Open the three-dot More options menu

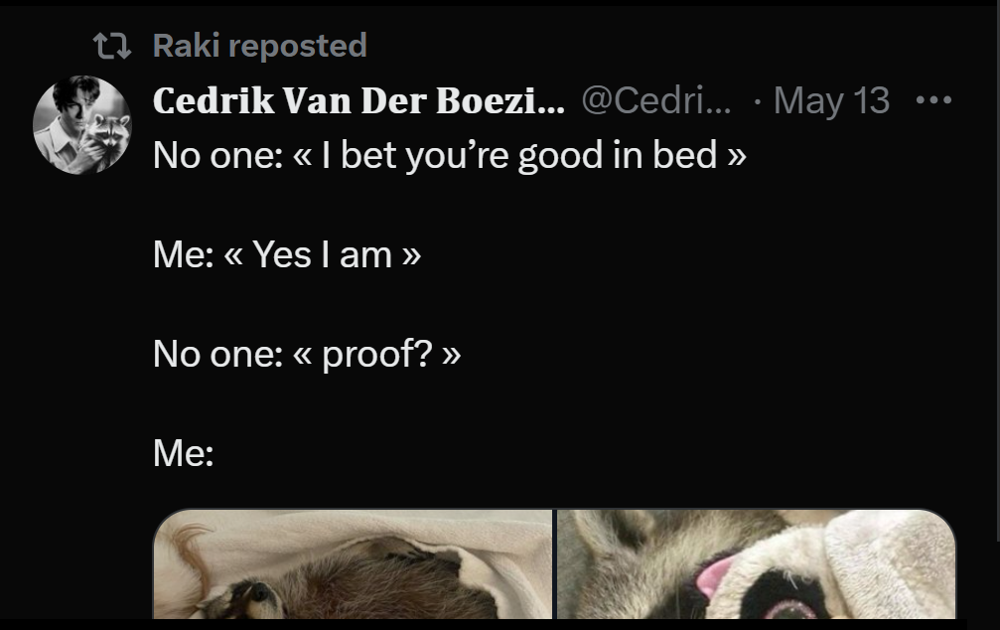point(933,100)
